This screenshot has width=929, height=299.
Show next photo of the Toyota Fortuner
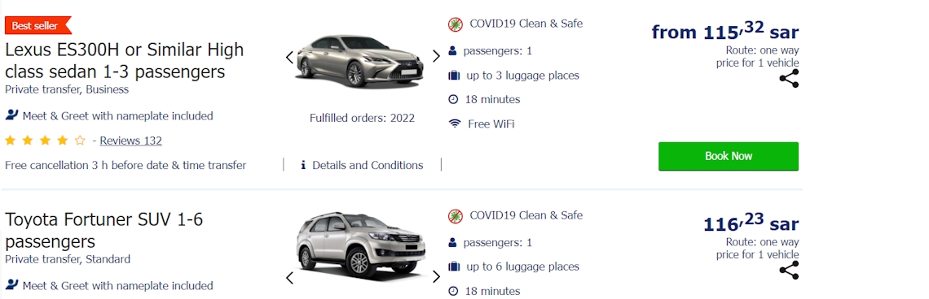pos(436,276)
